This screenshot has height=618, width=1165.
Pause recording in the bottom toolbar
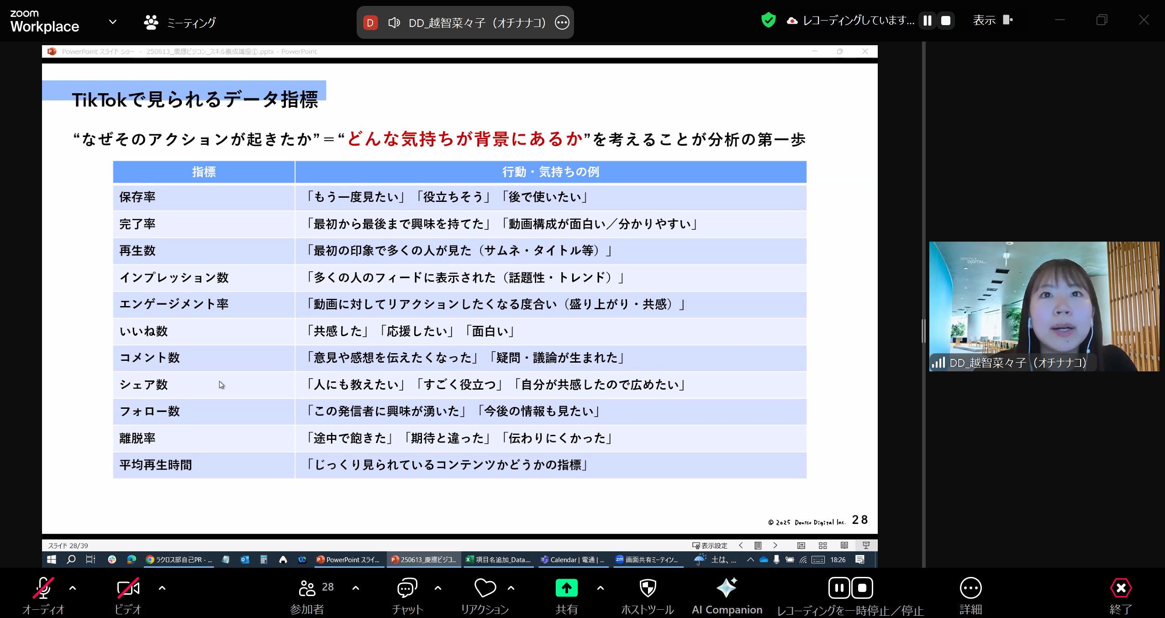click(x=839, y=588)
